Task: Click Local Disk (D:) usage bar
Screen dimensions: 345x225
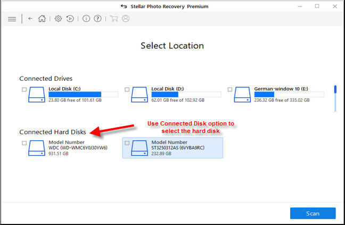Action: pos(186,95)
